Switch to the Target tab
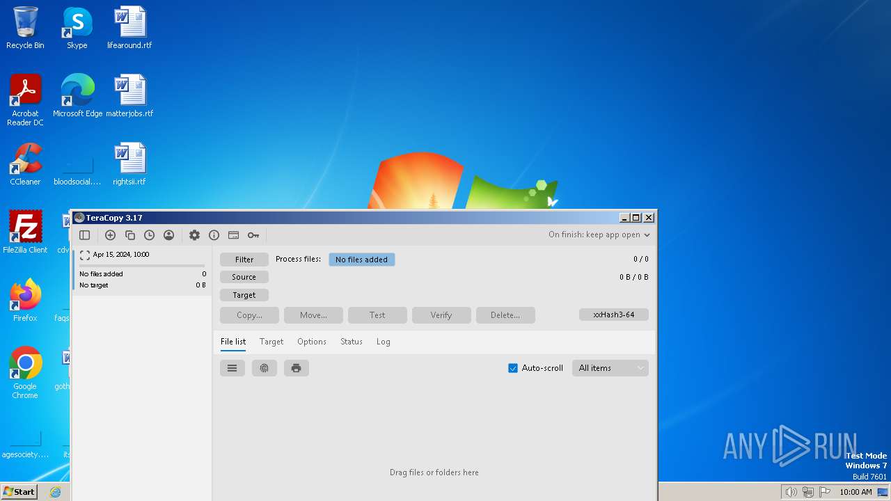The height and width of the screenshot is (501, 891). pyautogui.click(x=271, y=342)
